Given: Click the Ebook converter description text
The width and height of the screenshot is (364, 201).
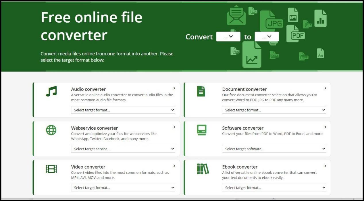Looking at the screenshot, I should click(269, 175).
